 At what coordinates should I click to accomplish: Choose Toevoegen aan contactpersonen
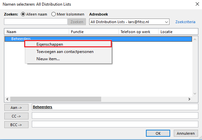point(68,52)
